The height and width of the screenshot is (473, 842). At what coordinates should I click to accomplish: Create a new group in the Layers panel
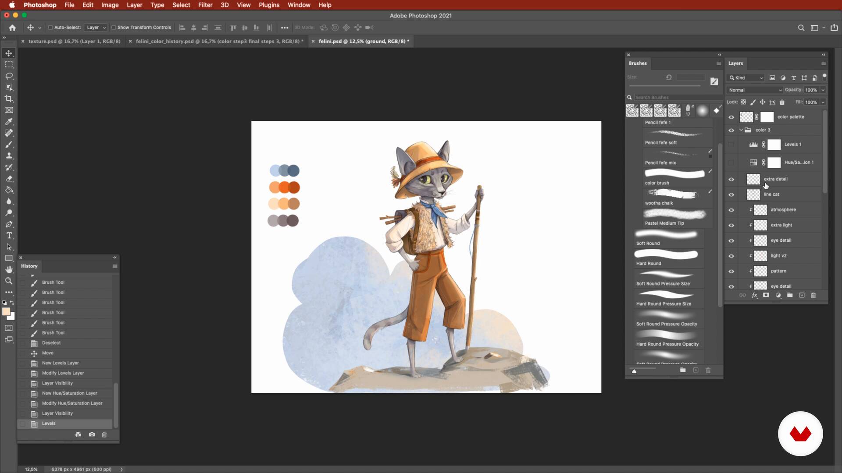(790, 295)
